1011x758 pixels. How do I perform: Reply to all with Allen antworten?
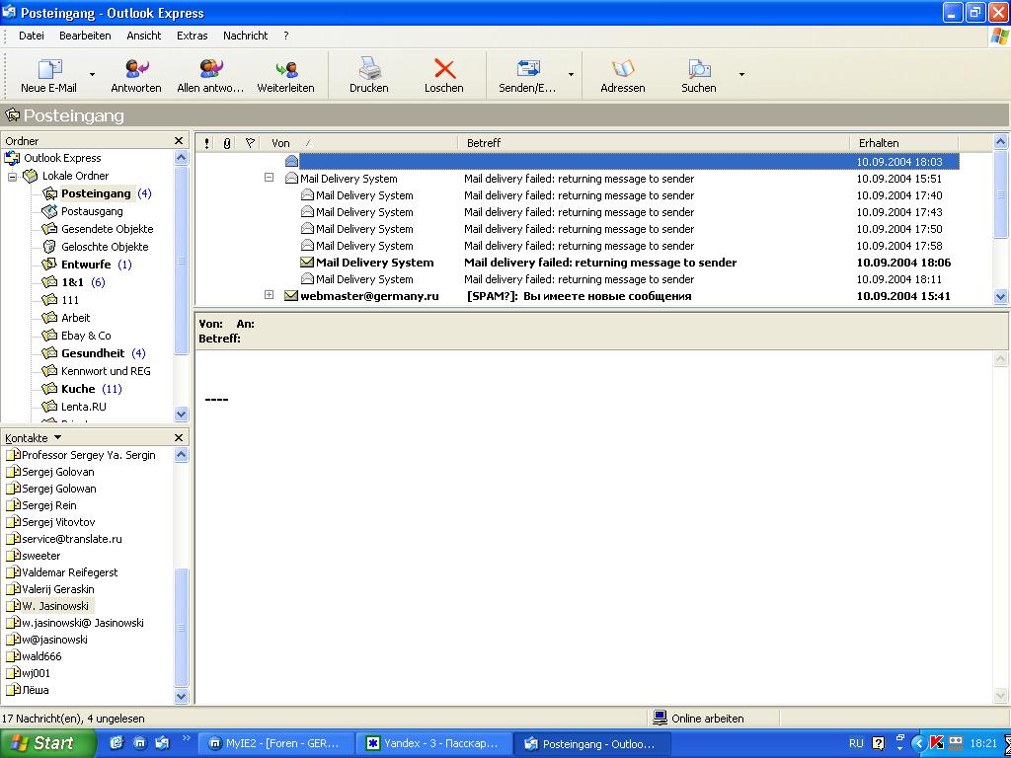point(211,75)
